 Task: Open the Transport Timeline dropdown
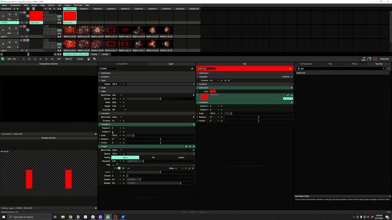click(287, 77)
